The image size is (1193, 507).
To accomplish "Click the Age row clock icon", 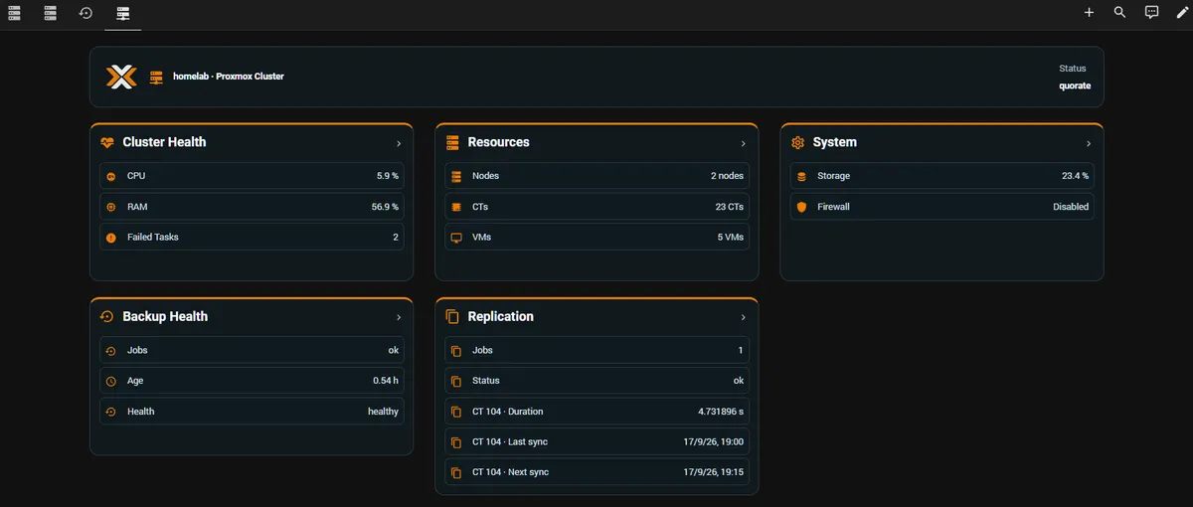I will 110,381.
